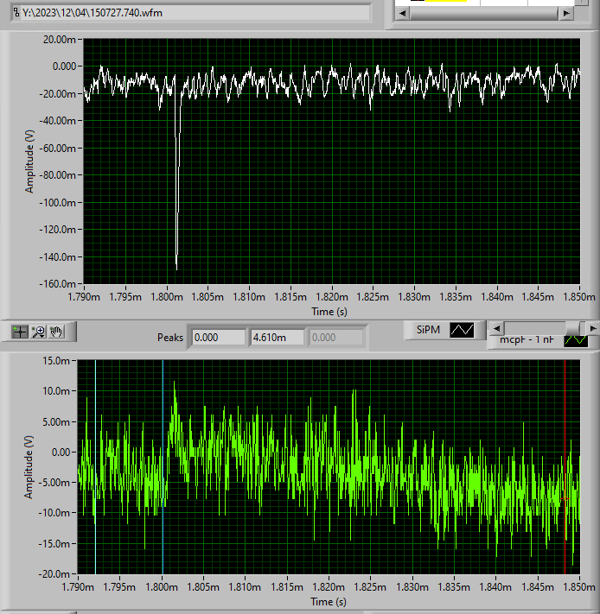The height and width of the screenshot is (614, 600).
Task: Click the red marker point on green trace
Action: pos(565,499)
